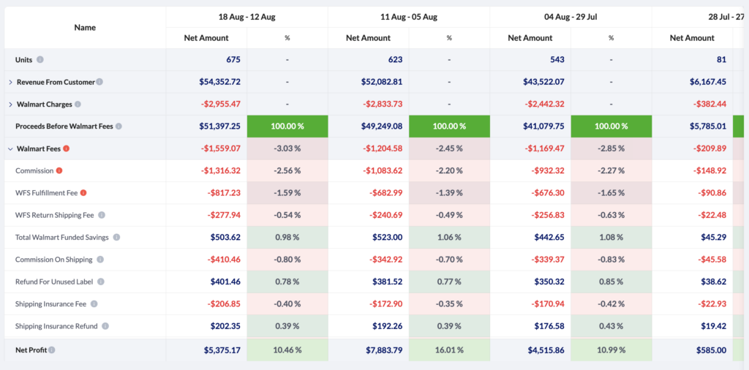Select the 11 Aug - 05 Aug period header

click(409, 17)
